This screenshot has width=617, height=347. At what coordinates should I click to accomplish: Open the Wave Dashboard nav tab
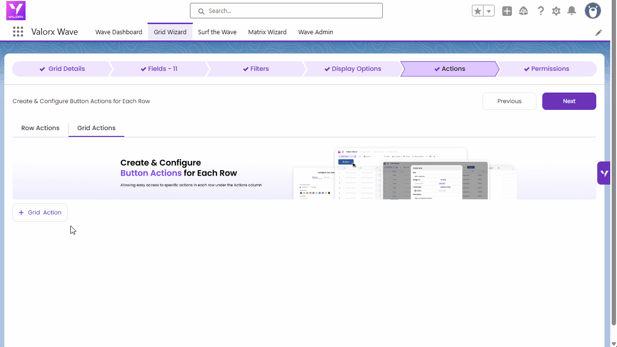point(119,32)
